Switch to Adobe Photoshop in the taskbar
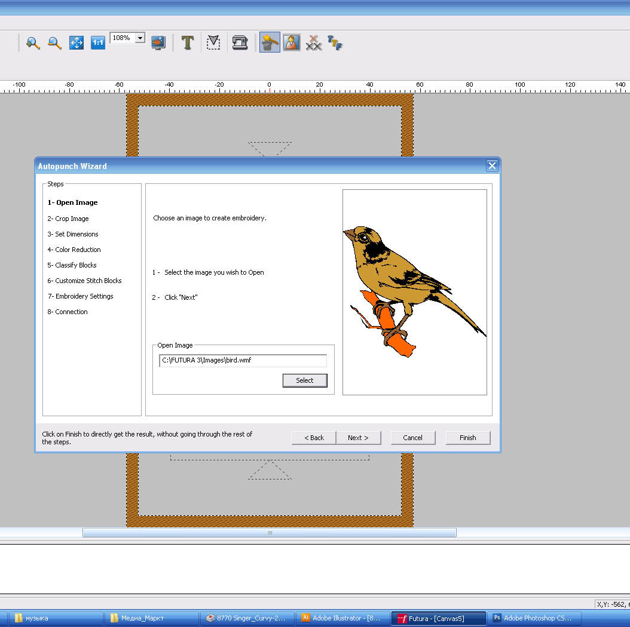Screen dimensions: 630x627 534,618
